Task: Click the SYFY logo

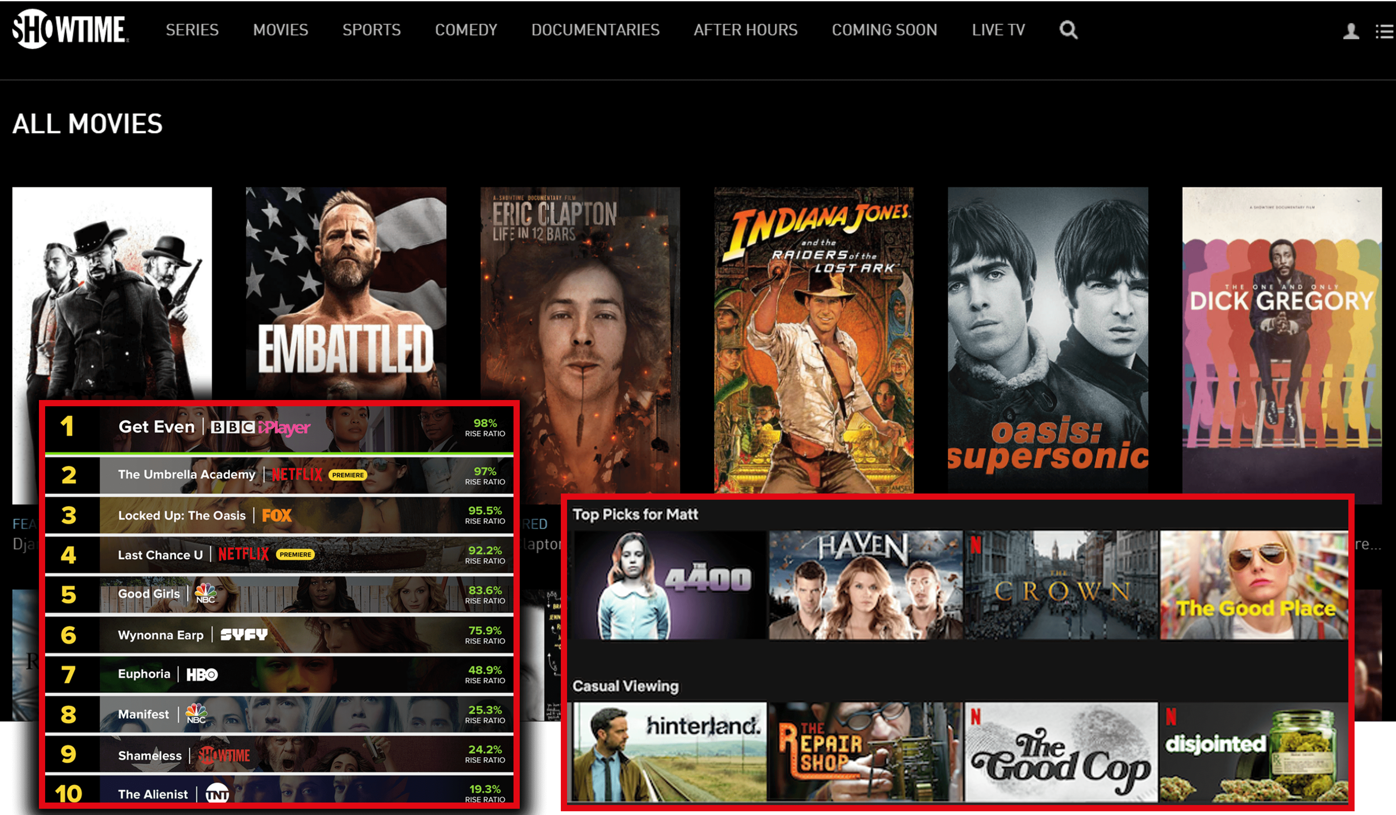Action: pos(244,635)
